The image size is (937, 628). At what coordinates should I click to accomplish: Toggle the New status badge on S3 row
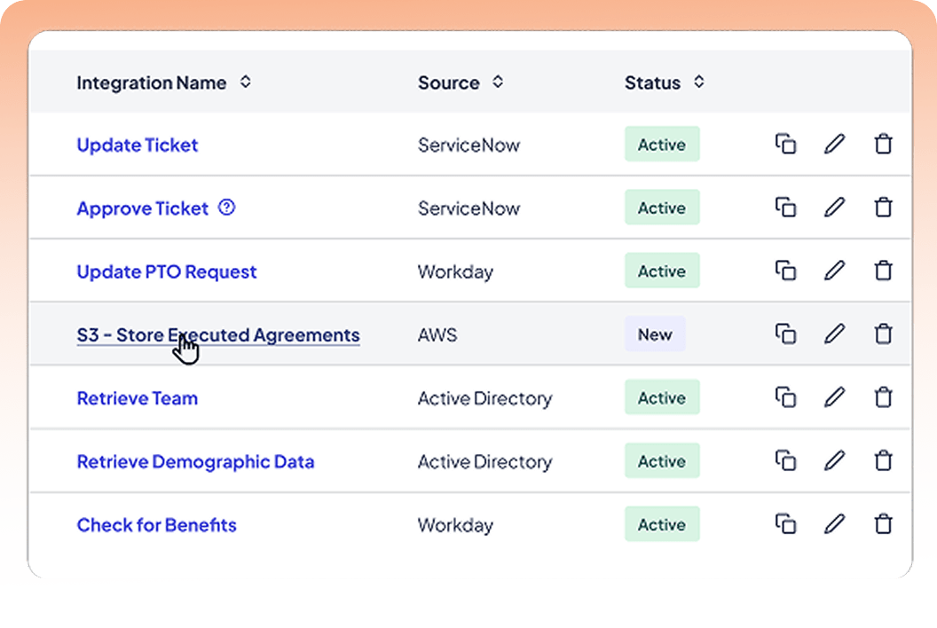pos(655,334)
